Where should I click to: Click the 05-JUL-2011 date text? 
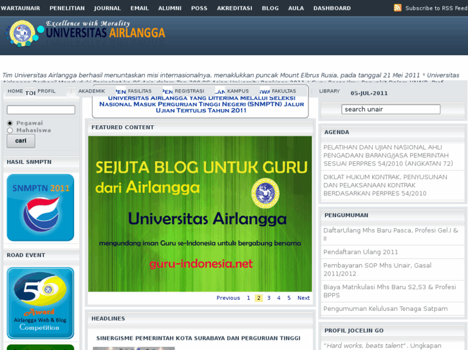pyautogui.click(x=370, y=93)
